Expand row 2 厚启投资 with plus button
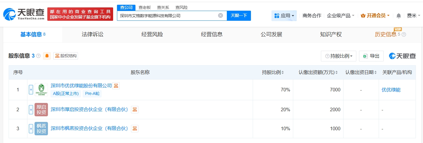 pyautogui.click(x=31, y=109)
